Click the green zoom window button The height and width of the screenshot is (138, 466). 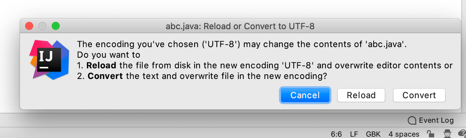click(x=56, y=26)
